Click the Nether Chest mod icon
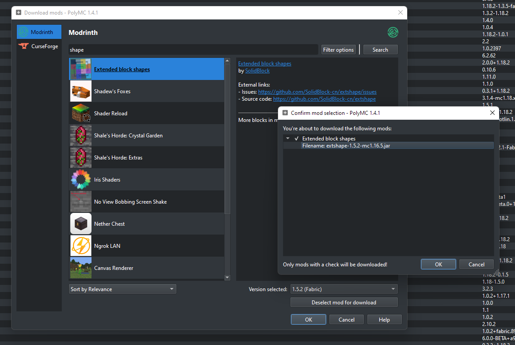Viewport: 515px width, 345px height. pos(80,224)
